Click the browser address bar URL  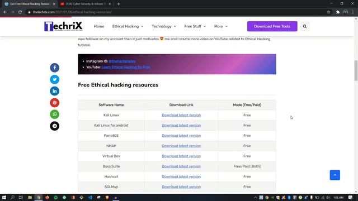[72, 12]
